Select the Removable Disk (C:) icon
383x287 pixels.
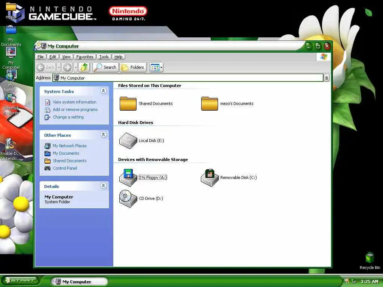[209, 178]
